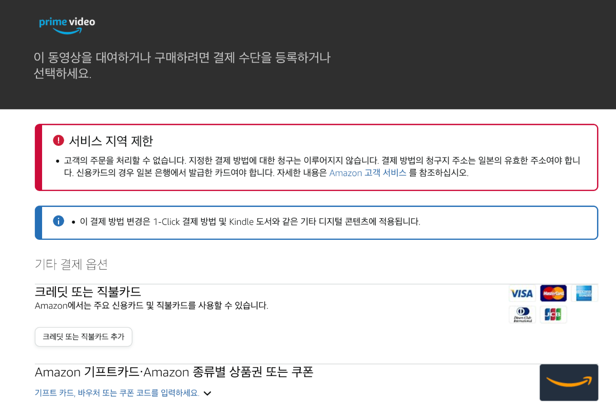Click the Amazon 기프트카드 section title
Image resolution: width=616 pixels, height=418 pixels.
click(174, 372)
